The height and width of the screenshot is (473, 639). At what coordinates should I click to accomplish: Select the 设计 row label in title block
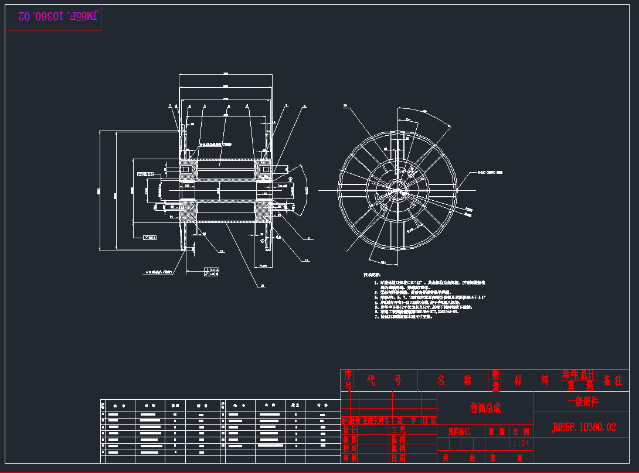click(x=349, y=430)
